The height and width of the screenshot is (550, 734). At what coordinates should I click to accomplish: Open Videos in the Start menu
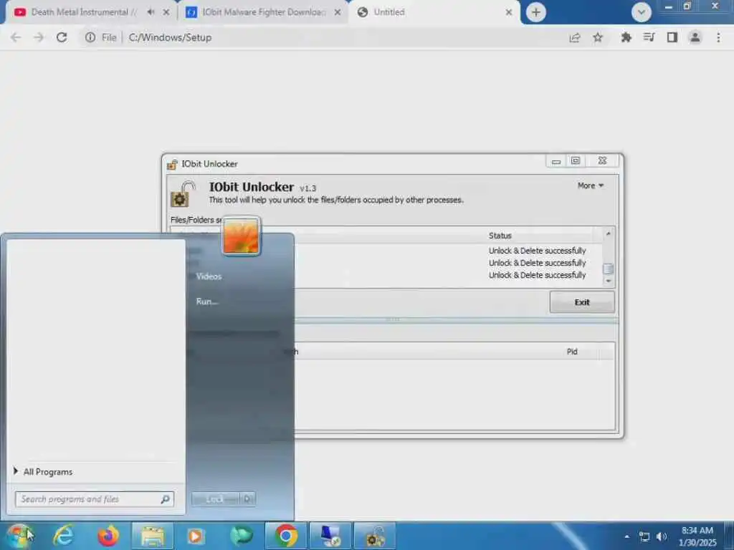pos(209,276)
